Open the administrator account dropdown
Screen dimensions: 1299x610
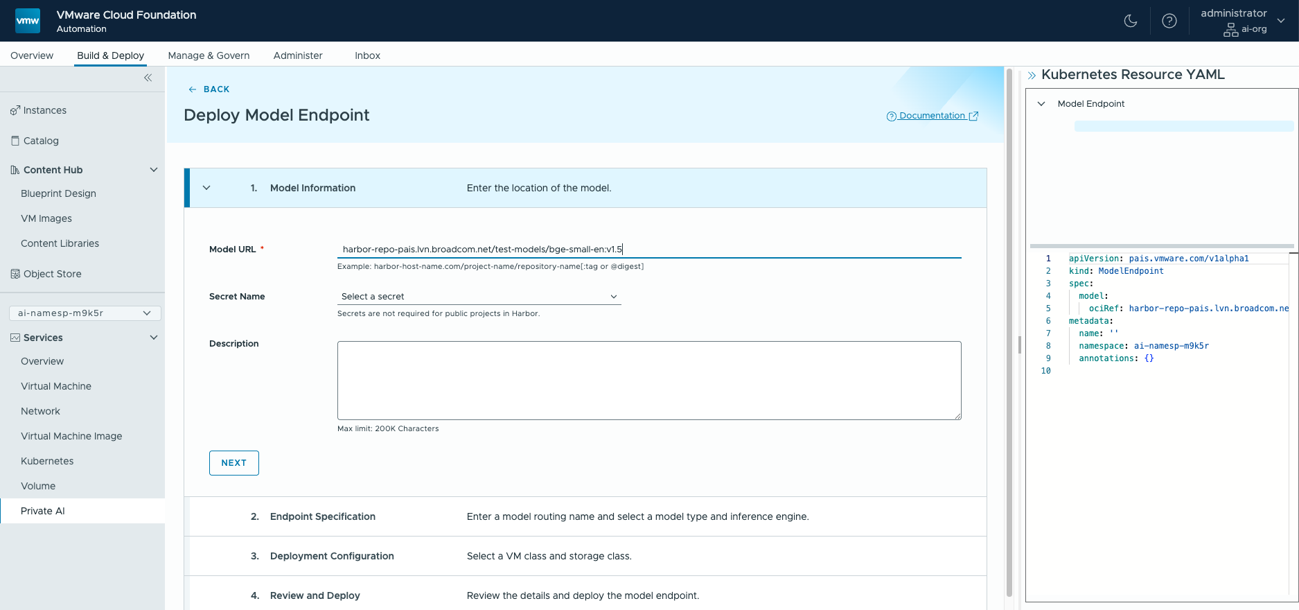click(x=1281, y=21)
